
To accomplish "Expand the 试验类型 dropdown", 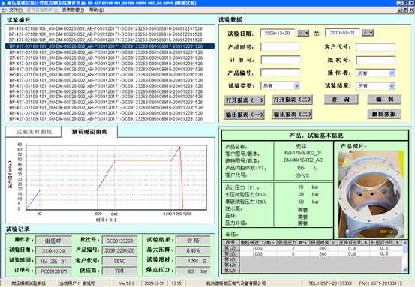I will tap(296, 86).
